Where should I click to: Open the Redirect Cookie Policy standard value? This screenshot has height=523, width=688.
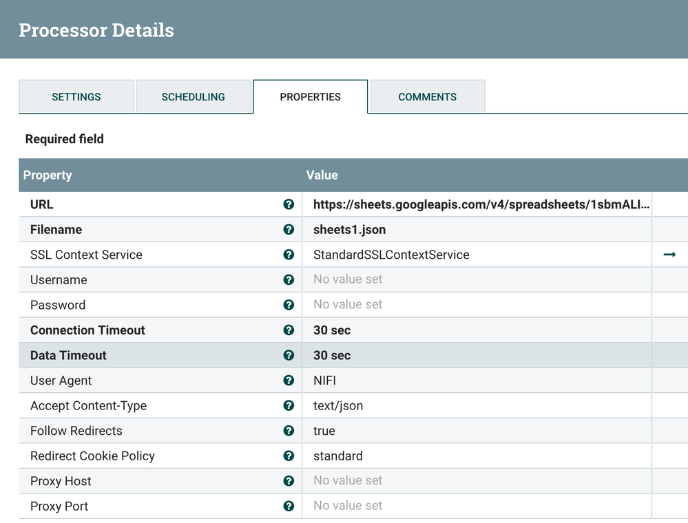coord(477,456)
